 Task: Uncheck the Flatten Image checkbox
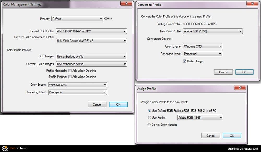pyautogui.click(x=185, y=61)
